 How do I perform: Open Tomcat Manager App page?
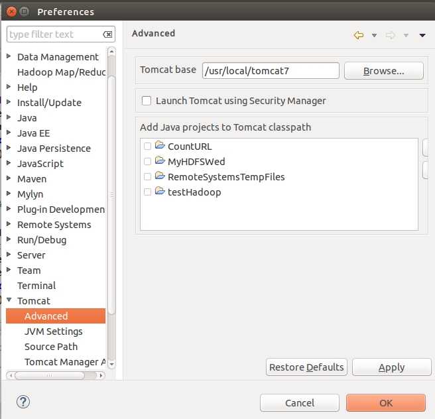point(65,362)
